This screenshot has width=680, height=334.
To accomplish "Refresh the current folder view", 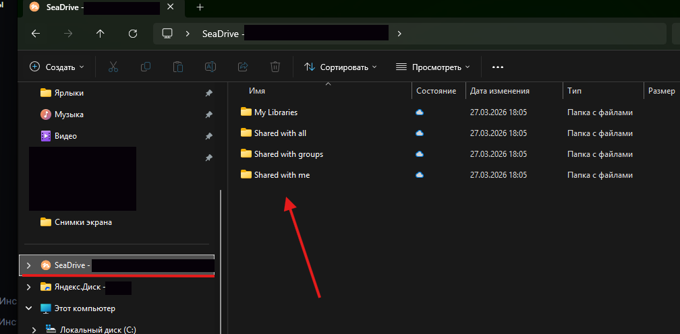I will pos(133,34).
